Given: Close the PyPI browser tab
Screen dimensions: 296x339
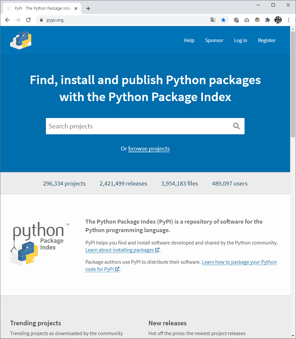Looking at the screenshot, I should (x=76, y=8).
